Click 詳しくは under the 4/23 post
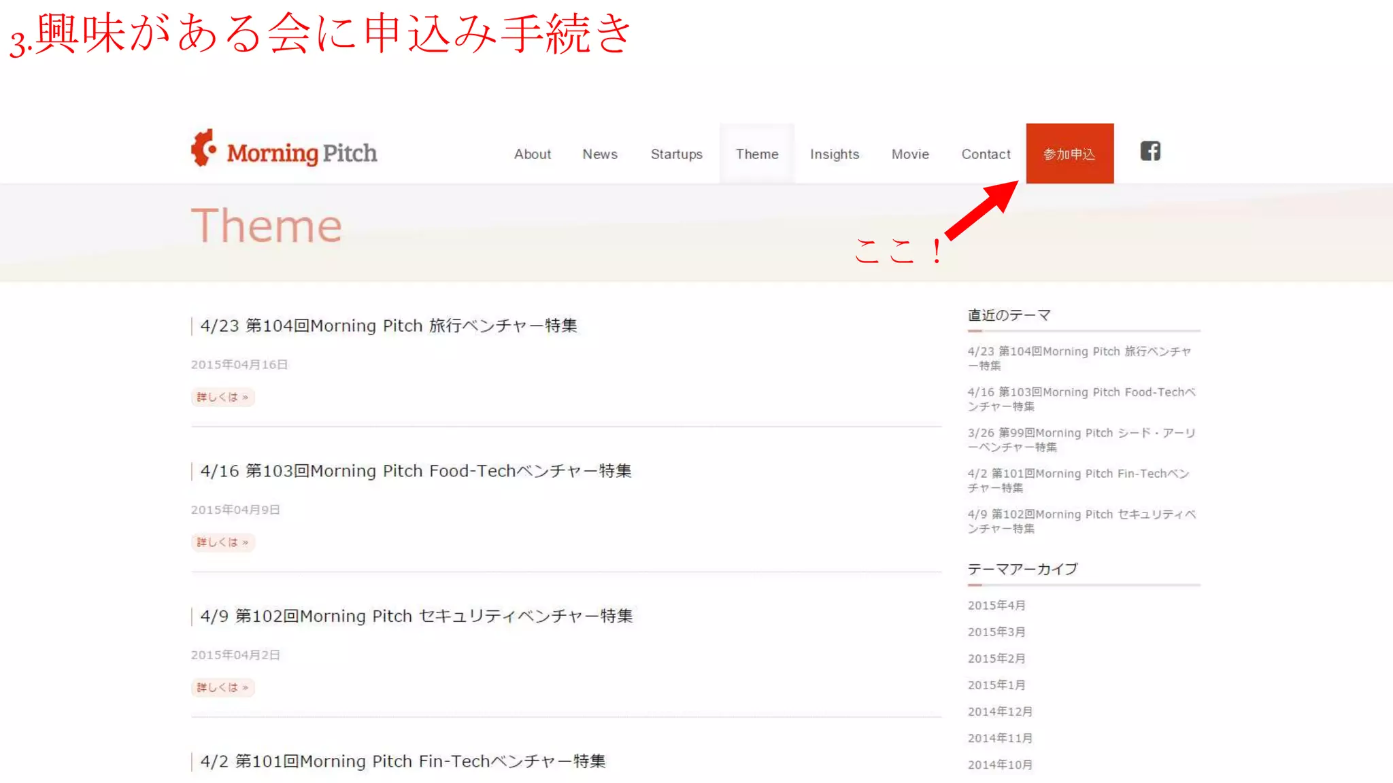The width and height of the screenshot is (1393, 783). [x=222, y=397]
